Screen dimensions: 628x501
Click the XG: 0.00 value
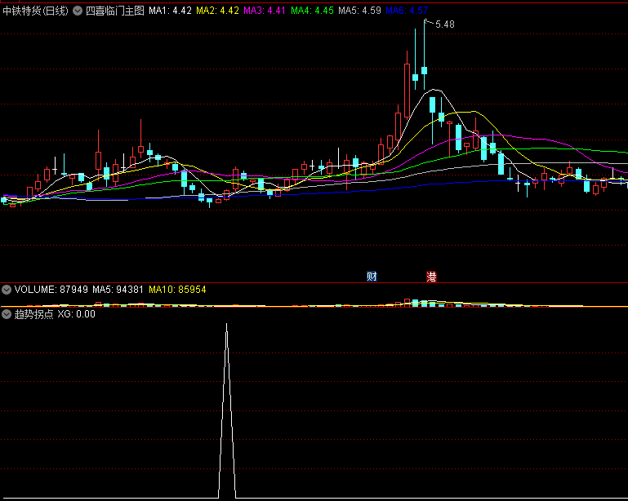[x=77, y=314]
